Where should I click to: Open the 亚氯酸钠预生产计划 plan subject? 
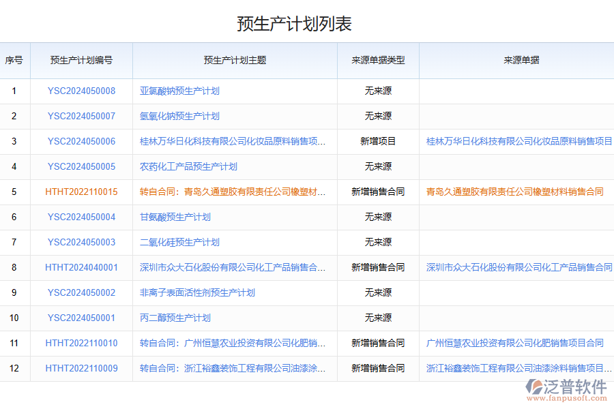click(x=178, y=91)
